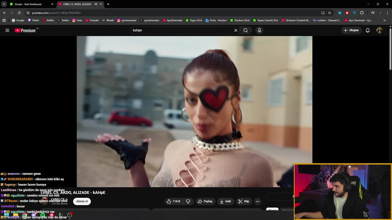Click the address bar URL youtube.com/watch
This screenshot has height=220, width=392.
pyautogui.click(x=56, y=13)
